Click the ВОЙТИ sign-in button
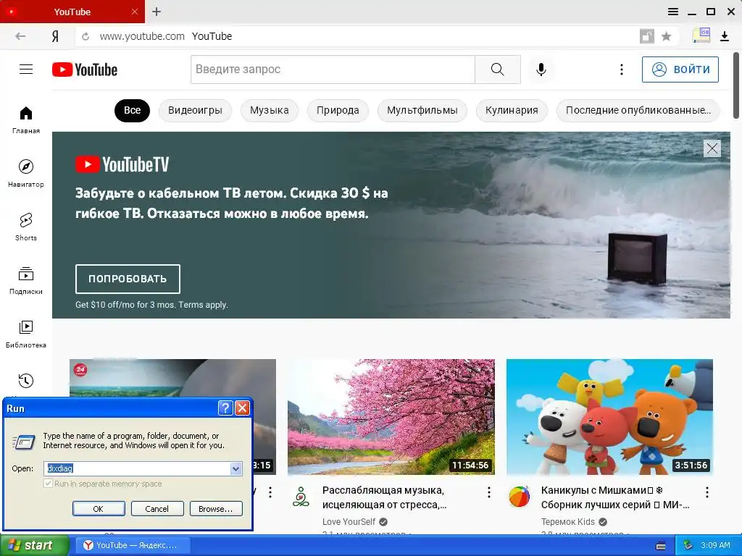The width and height of the screenshot is (742, 556). tap(680, 69)
